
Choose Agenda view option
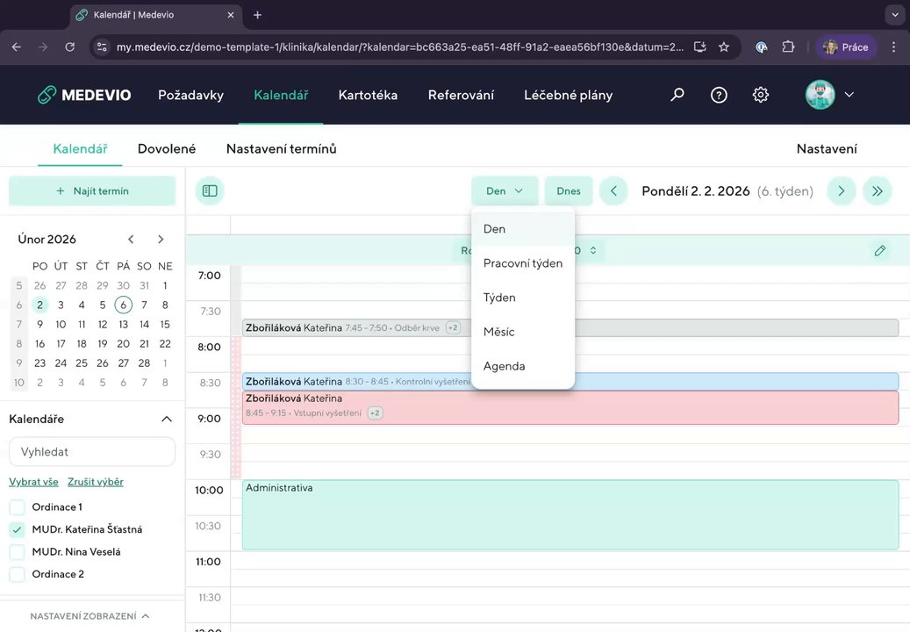(x=523, y=366)
